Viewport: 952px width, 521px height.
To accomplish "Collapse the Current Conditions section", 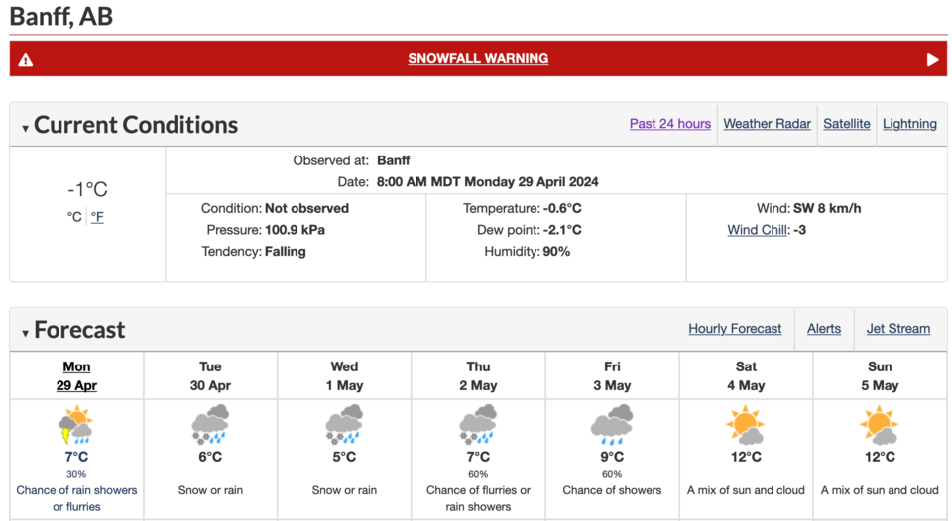I will pos(25,128).
